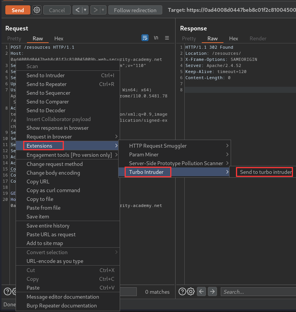The height and width of the screenshot is (312, 296).
Task: Choose Send to Comparer menu item
Action: 68,102
